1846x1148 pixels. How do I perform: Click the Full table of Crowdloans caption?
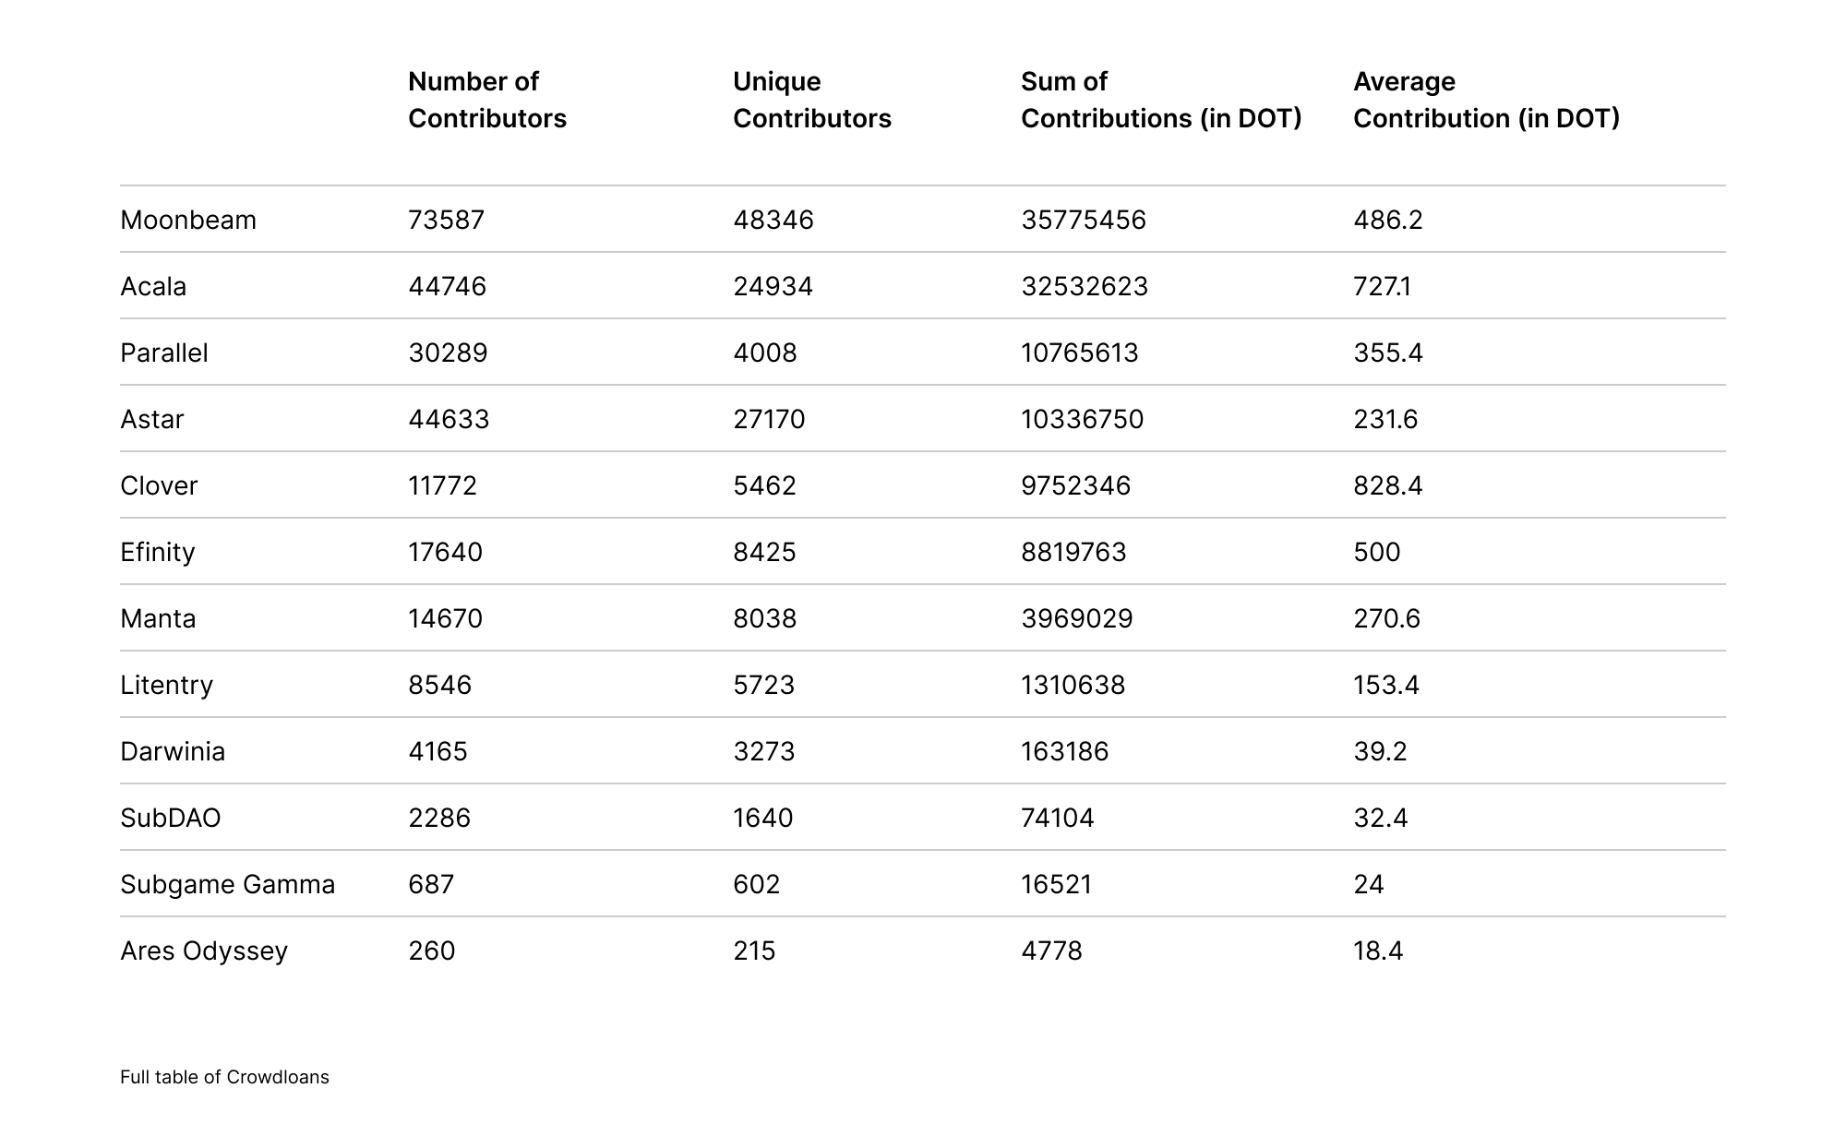tap(224, 1077)
